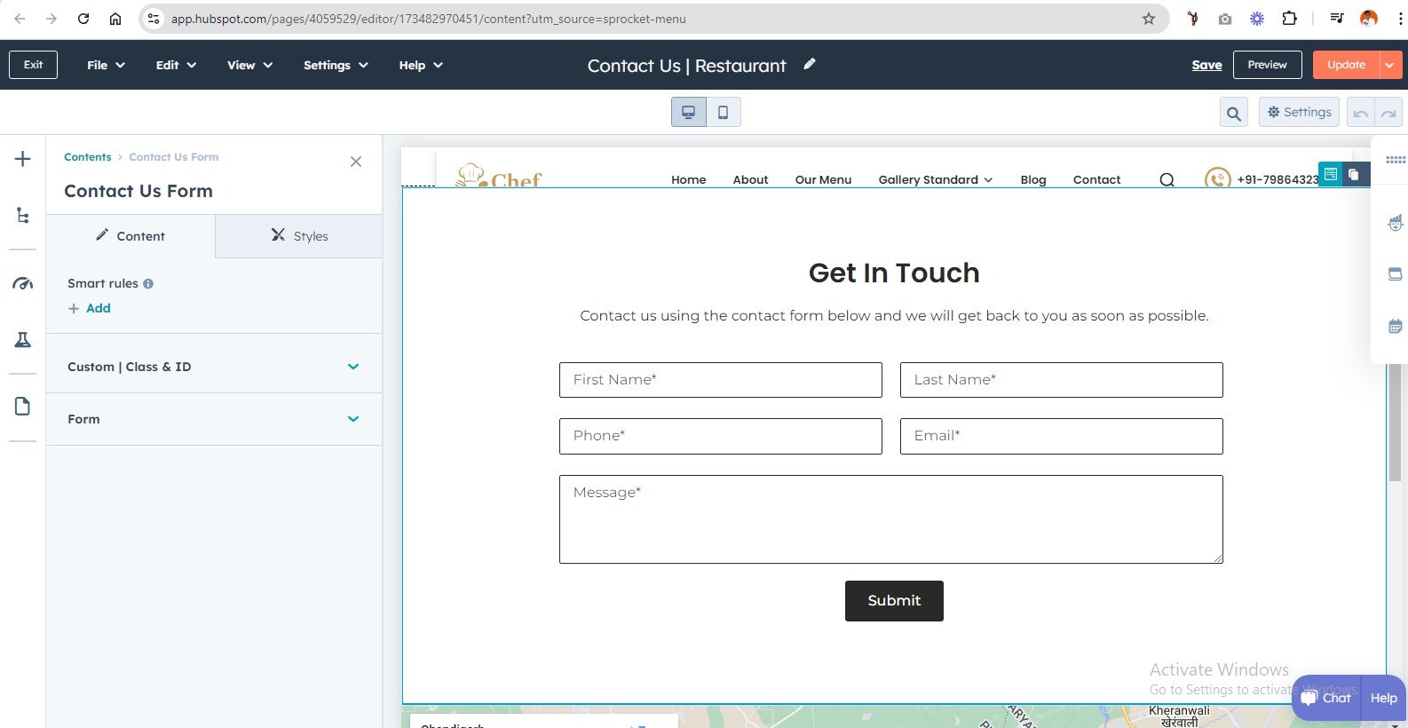Image resolution: width=1408 pixels, height=728 pixels.
Task: Open the Update button dropdown arrow
Action: tap(1389, 65)
